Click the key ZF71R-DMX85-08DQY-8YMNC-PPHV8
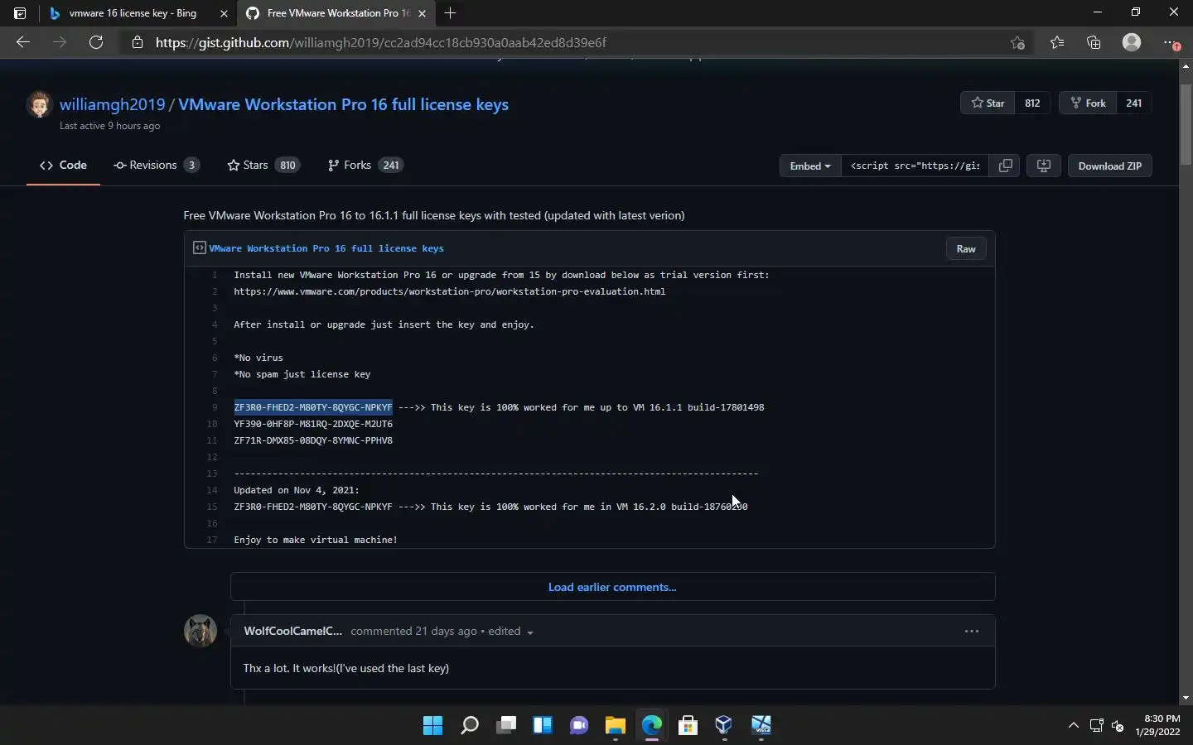This screenshot has width=1193, height=745. point(313,440)
